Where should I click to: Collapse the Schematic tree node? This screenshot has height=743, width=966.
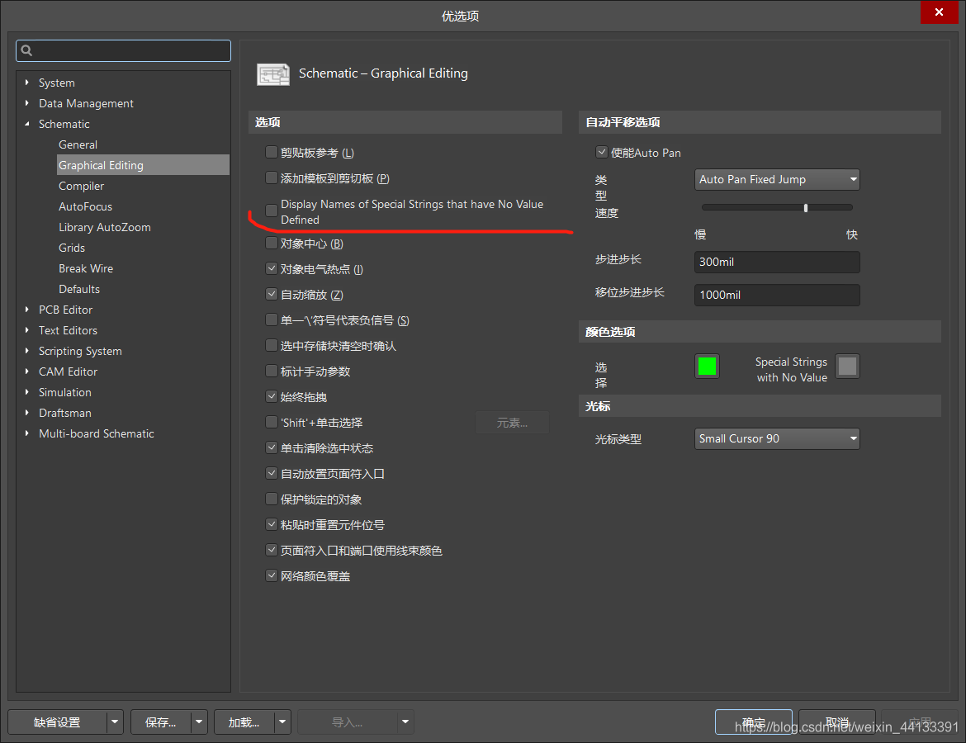pyautogui.click(x=27, y=124)
